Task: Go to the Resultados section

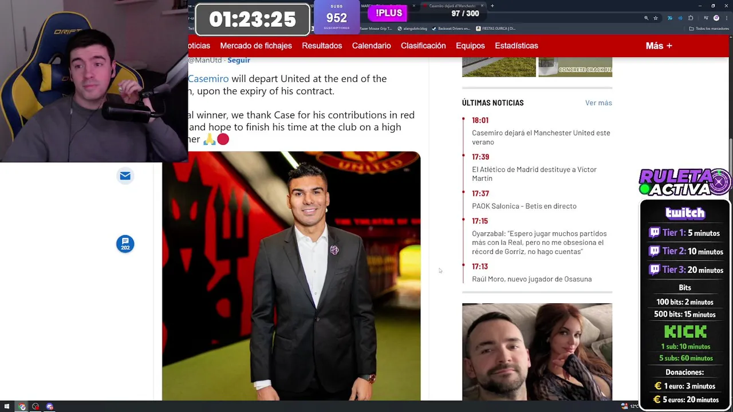Action: coord(322,46)
